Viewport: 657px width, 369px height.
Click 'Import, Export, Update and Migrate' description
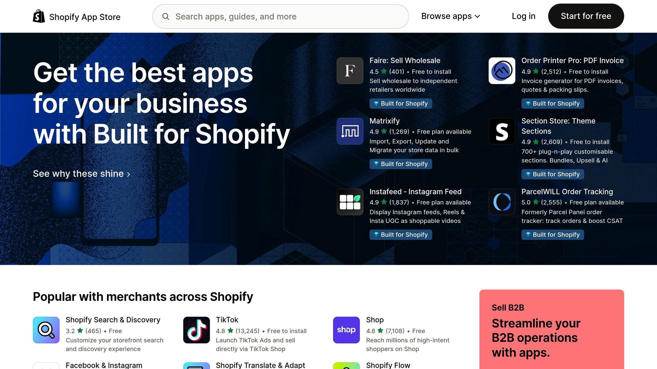pyautogui.click(x=414, y=146)
